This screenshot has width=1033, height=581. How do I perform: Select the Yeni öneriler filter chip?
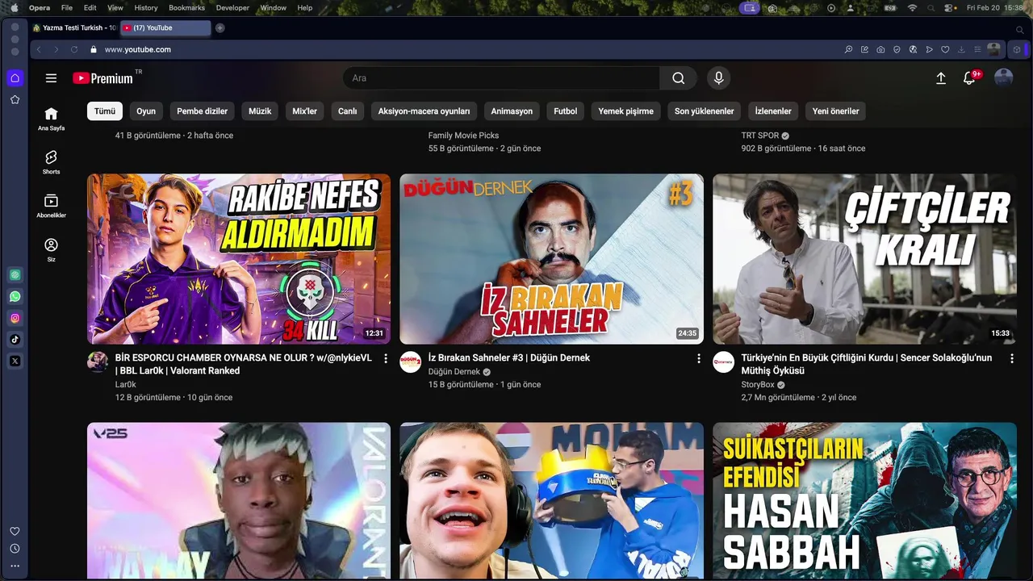pyautogui.click(x=836, y=111)
